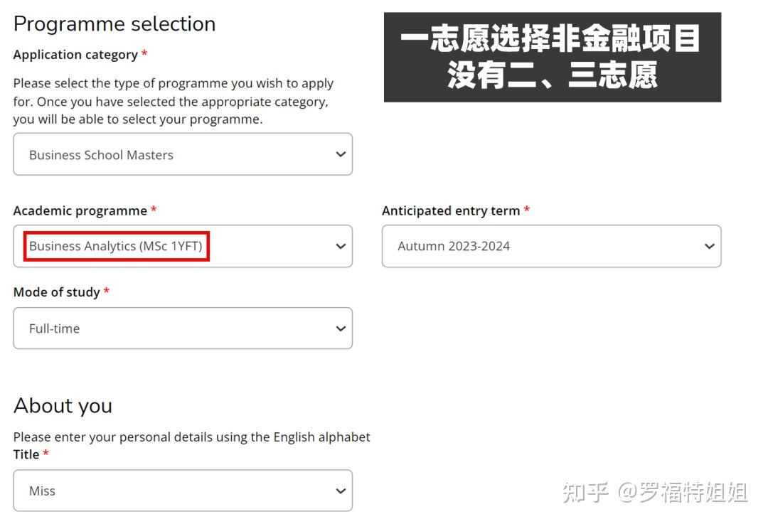
Task: Open the Miss title selector
Action: [183, 491]
